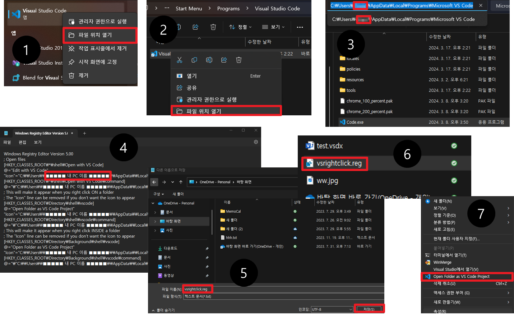Screen dimensions: 514x314
Task: Click the forward arrow in Save dialog
Action: click(164, 182)
